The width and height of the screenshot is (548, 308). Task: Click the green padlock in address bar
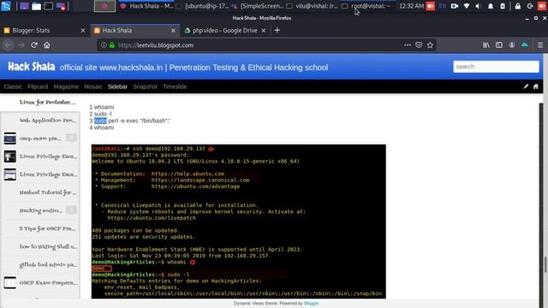coord(112,45)
